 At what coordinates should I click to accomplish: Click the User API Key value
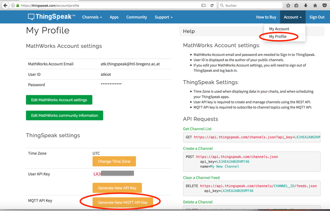pyautogui.click(x=113, y=173)
